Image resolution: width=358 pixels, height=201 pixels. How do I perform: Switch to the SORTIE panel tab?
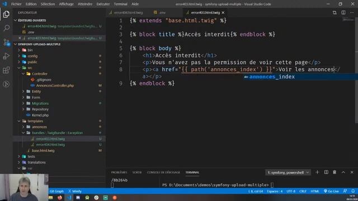(x=136, y=173)
